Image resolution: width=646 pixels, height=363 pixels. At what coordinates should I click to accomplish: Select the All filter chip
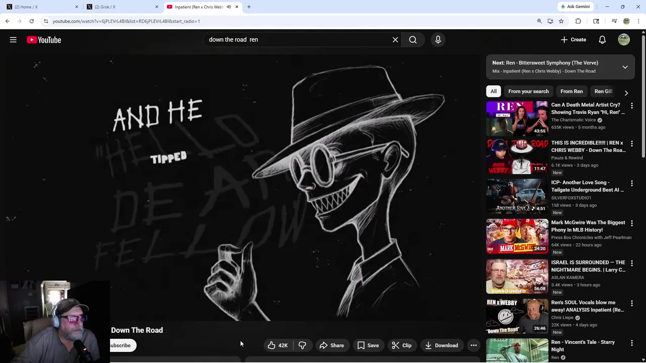(494, 91)
